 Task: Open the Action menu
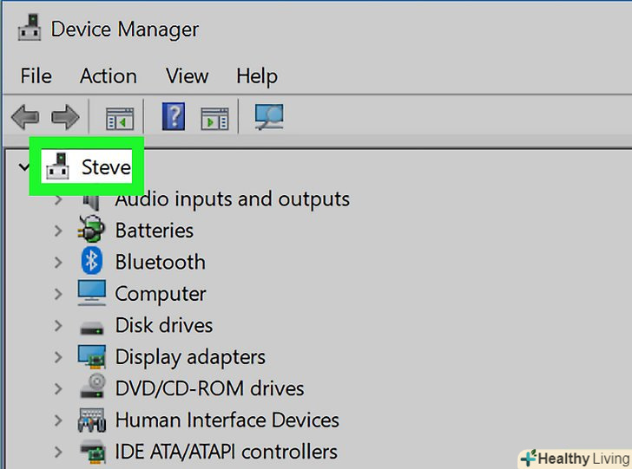(109, 76)
